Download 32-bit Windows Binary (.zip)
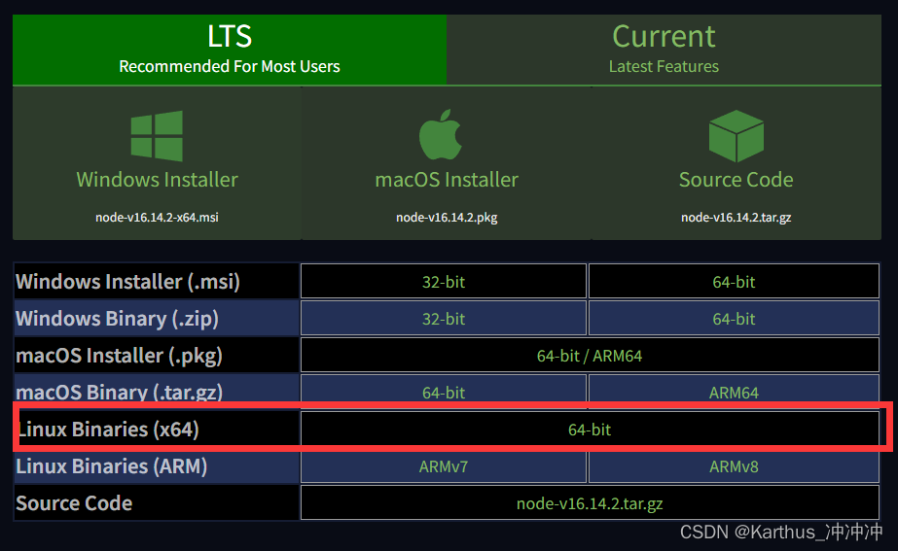This screenshot has width=898, height=551. coord(444,318)
